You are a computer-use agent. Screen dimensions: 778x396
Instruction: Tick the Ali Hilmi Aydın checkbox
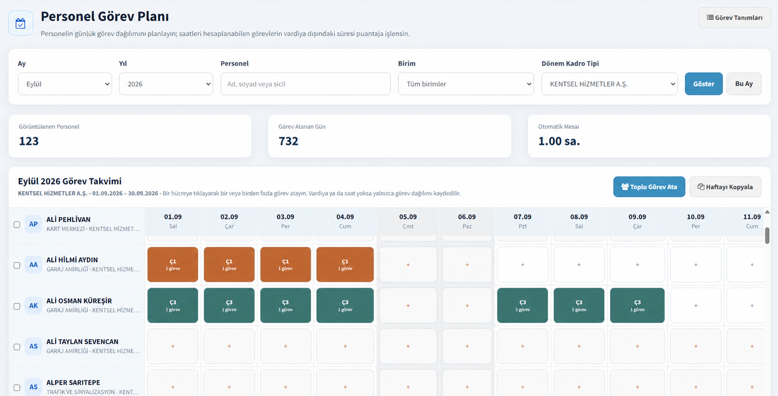(17, 265)
